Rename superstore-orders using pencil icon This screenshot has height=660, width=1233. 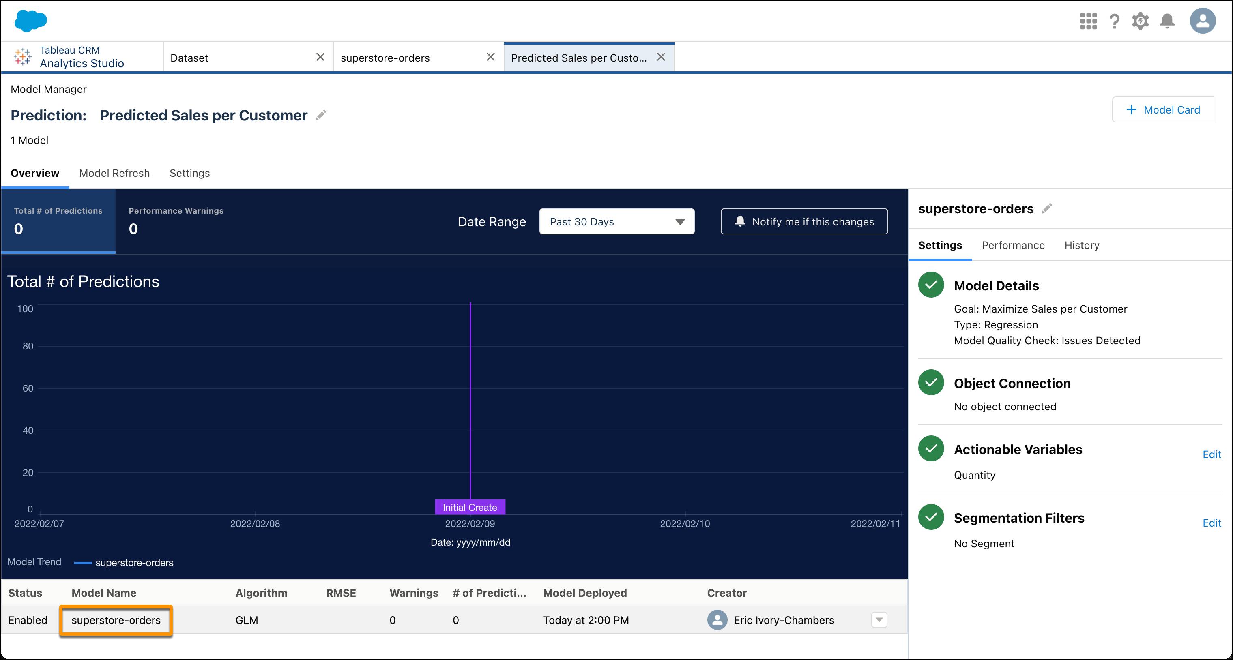click(1047, 208)
